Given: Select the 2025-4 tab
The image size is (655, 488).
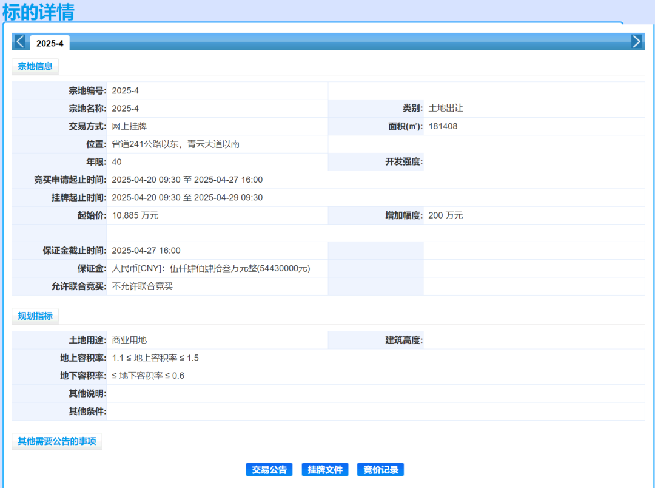Looking at the screenshot, I should pos(50,43).
